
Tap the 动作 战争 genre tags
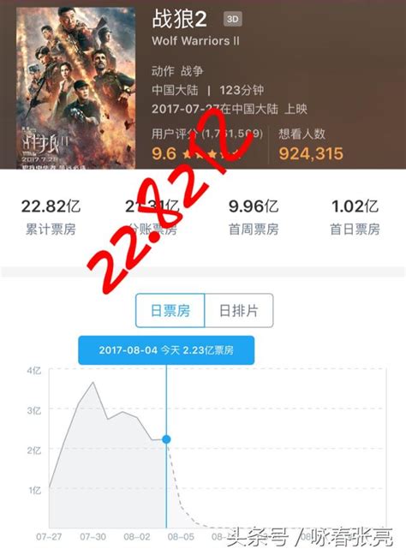[177, 71]
